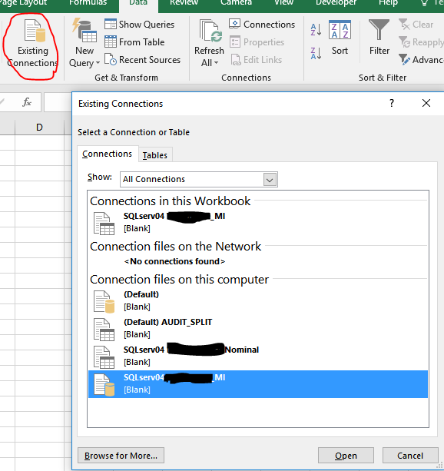This screenshot has height=471, width=444.
Task: Click Edit Links in the ribbon
Action: point(257,60)
